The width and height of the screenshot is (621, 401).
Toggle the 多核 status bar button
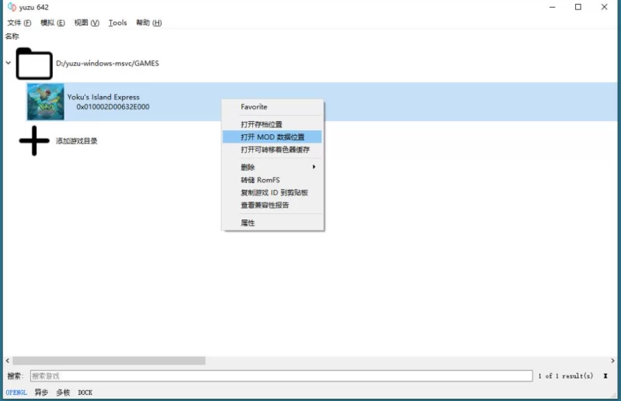(x=63, y=392)
